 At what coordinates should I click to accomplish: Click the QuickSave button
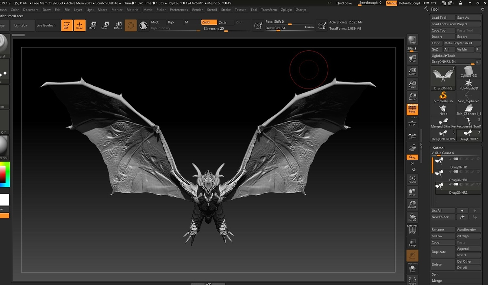pos(344,3)
